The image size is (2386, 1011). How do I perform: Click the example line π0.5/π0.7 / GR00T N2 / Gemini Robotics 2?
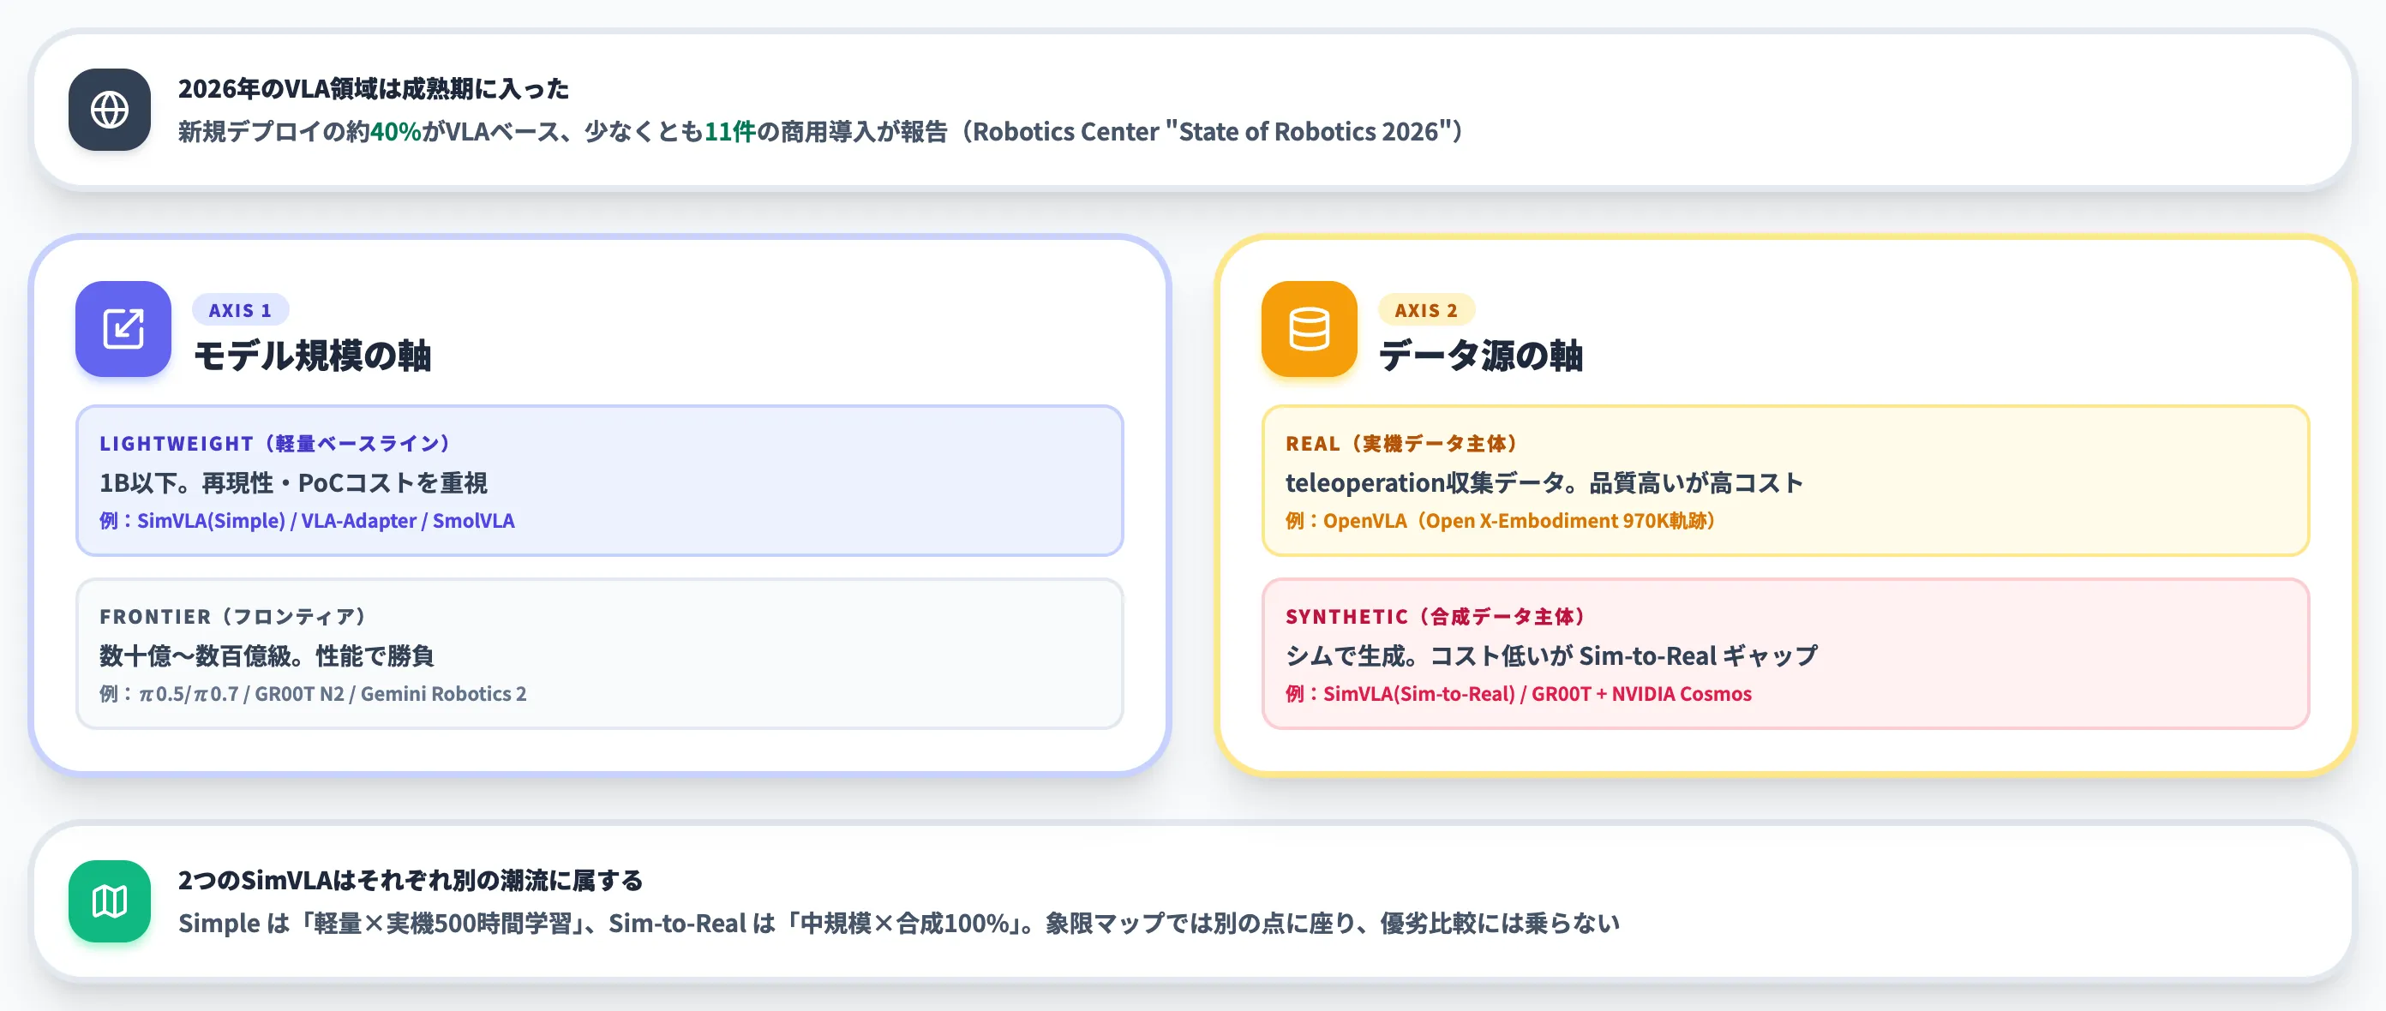333,693
